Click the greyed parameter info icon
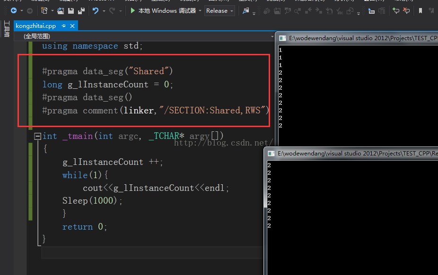The image size is (438, 275). click(x=382, y=11)
